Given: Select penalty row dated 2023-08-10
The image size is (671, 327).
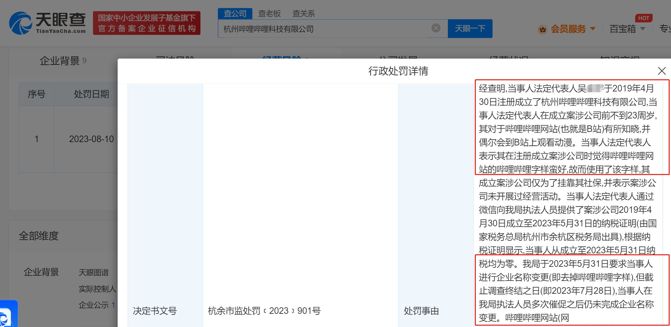Looking at the screenshot, I should (91, 139).
